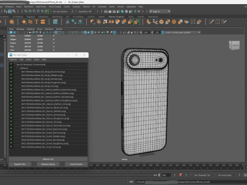Collapse the Top (22 Resolved) tree node

pyautogui.click(x=15, y=64)
